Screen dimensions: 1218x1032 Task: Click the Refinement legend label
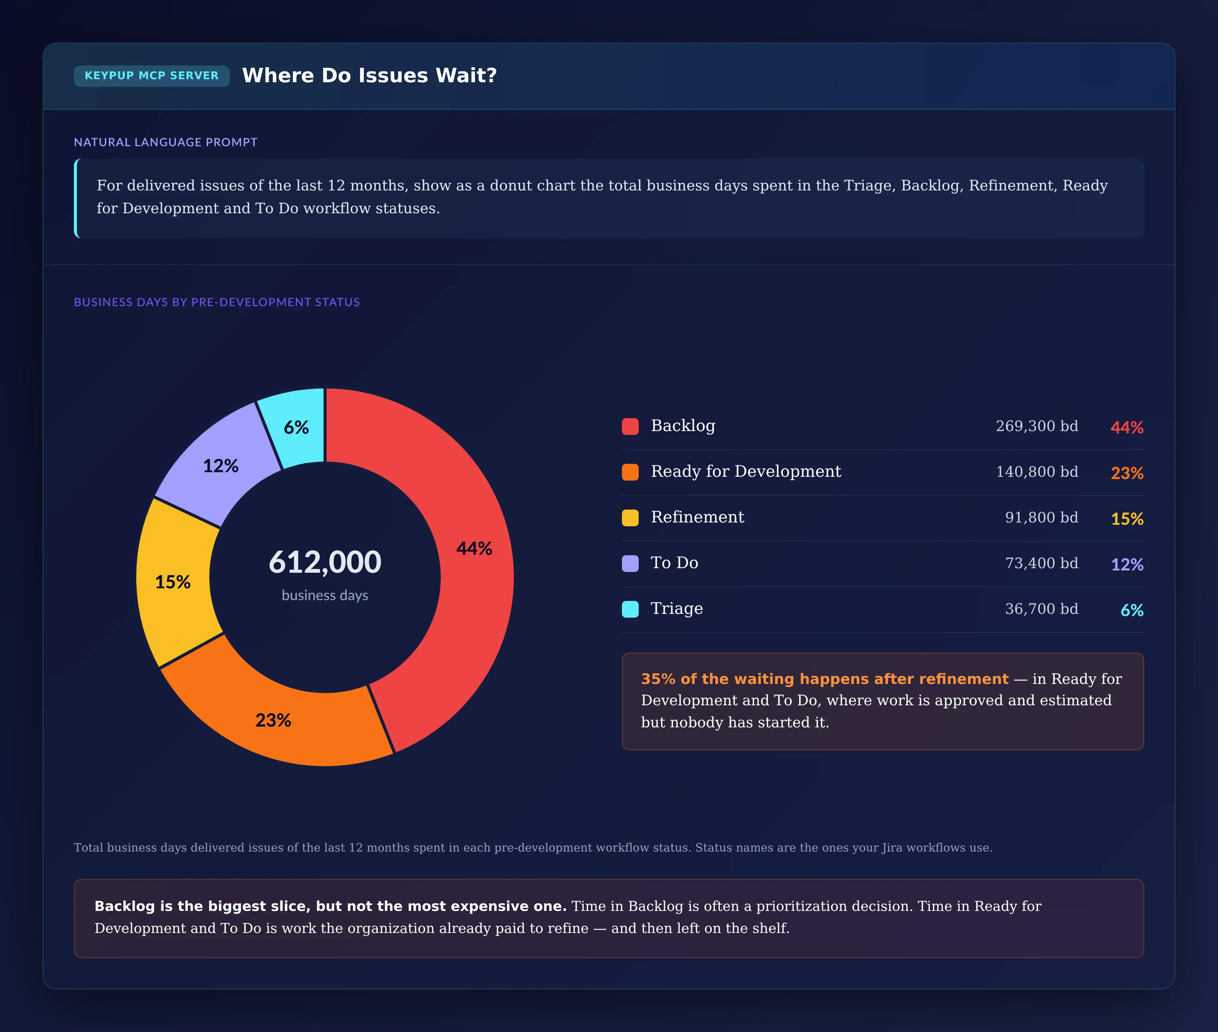tap(698, 517)
